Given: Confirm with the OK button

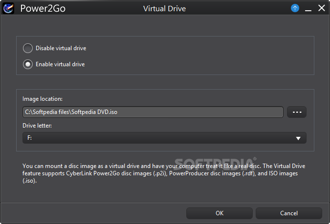Looking at the screenshot, I should (220, 213).
